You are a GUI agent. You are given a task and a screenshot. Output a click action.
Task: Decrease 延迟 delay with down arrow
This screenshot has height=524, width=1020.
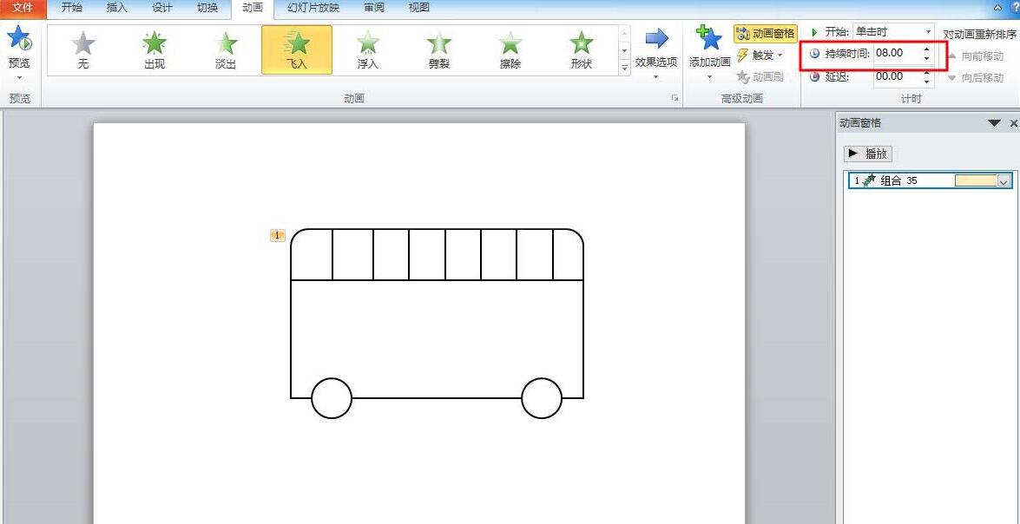927,82
